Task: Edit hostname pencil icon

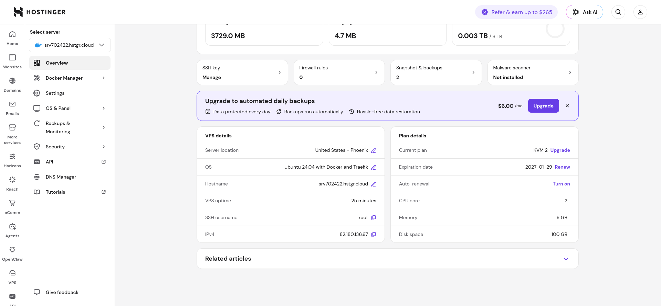Action: click(374, 184)
